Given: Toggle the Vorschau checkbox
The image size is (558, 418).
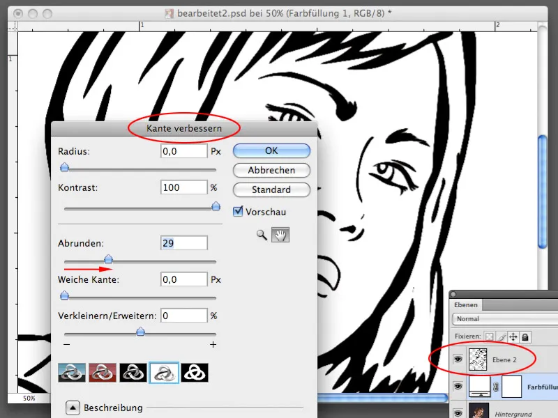Looking at the screenshot, I should point(238,211).
